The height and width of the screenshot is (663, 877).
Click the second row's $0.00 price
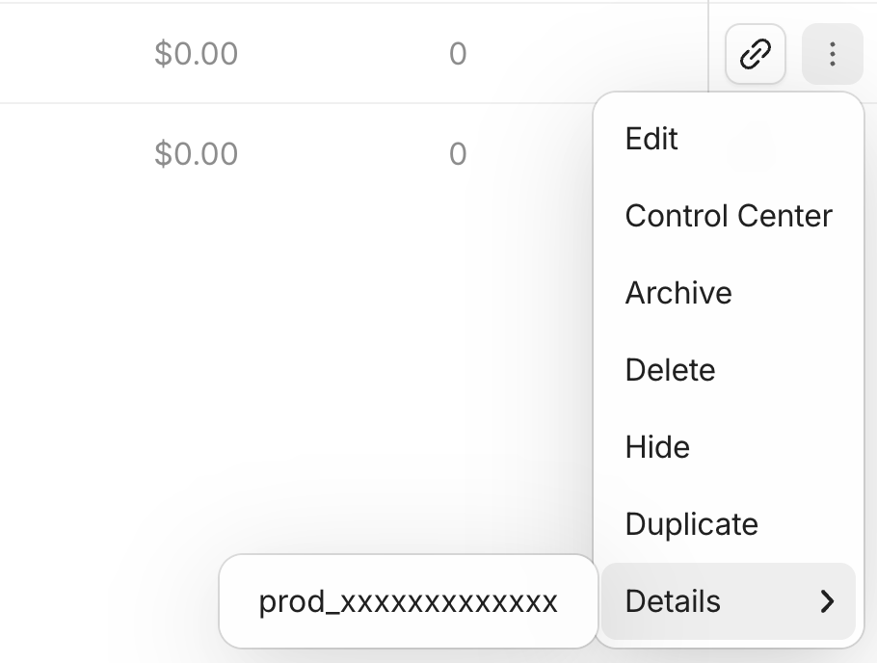click(x=198, y=152)
